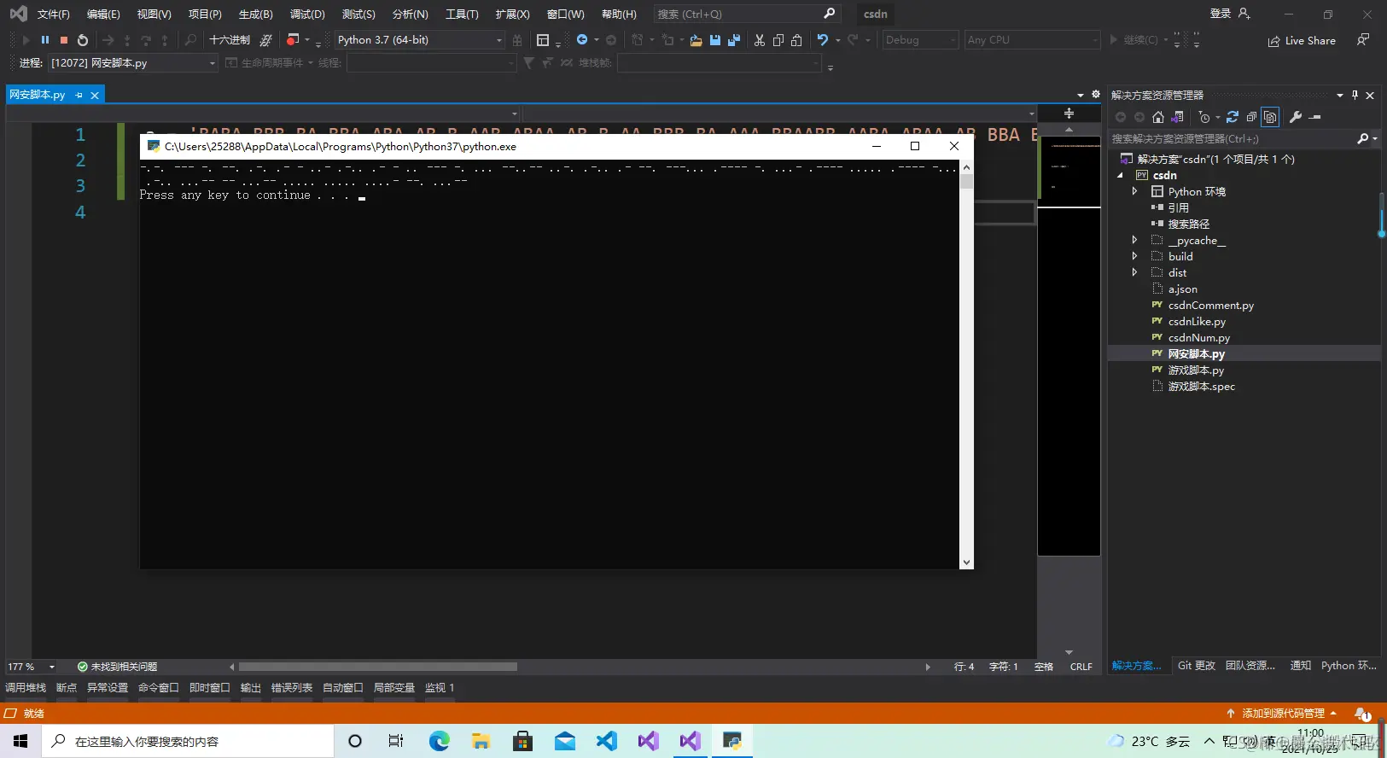Open the 视图(V) menu
Image resolution: width=1387 pixels, height=758 pixels.
pos(154,15)
